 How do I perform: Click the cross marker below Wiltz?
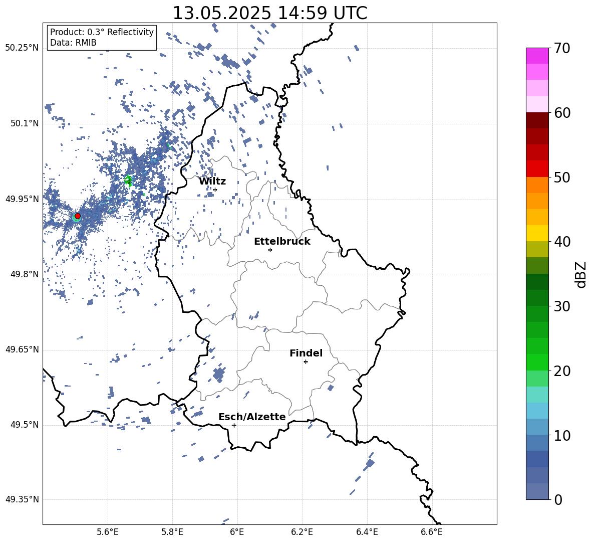[x=215, y=190]
